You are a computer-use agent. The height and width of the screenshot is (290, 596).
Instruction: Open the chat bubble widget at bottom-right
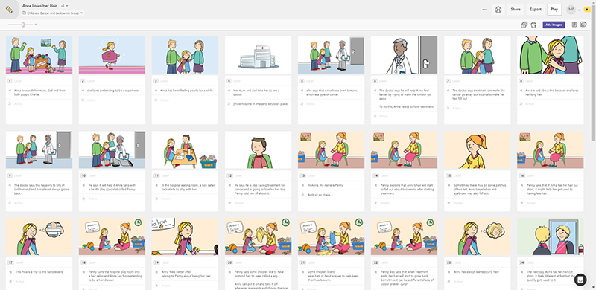580,280
